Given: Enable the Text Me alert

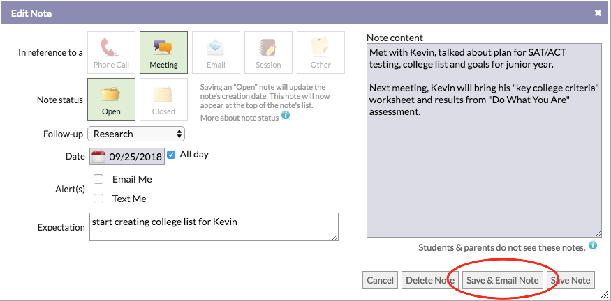Looking at the screenshot, I should coord(98,199).
